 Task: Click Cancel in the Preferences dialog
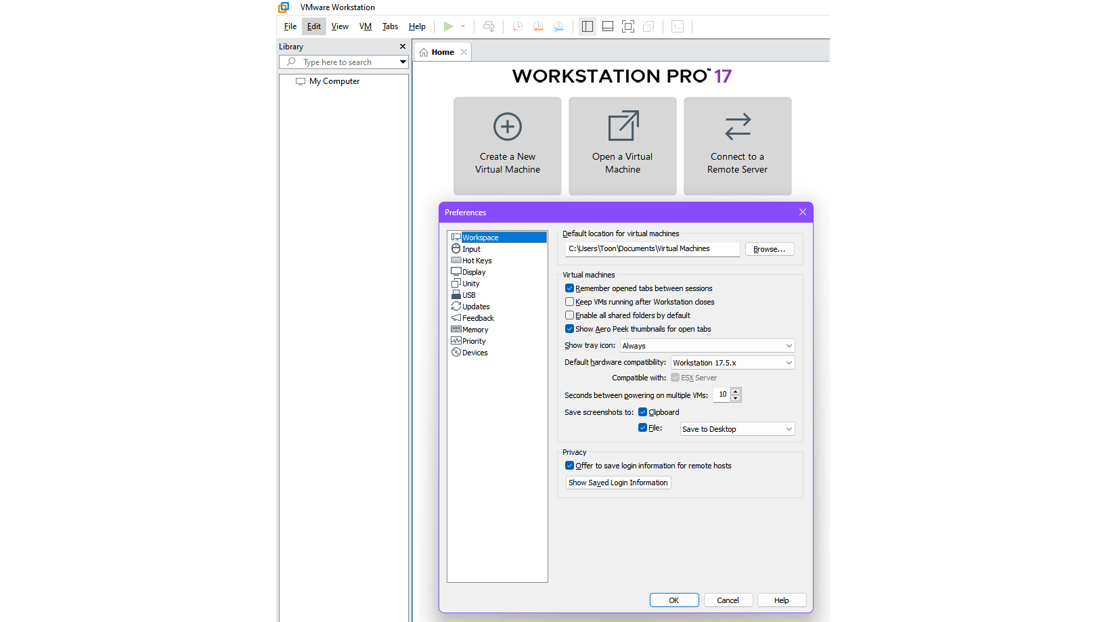click(x=728, y=600)
